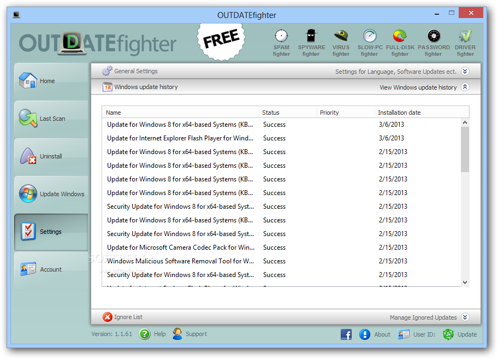Screen dimensions: 498x359
Task: Open FULL-DISK fighter icon
Action: 400,43
